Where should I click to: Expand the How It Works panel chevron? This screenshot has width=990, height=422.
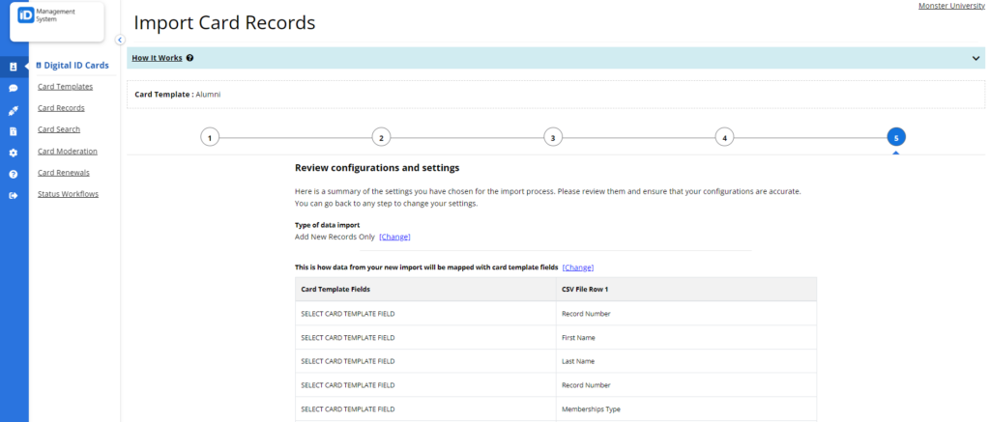point(975,58)
